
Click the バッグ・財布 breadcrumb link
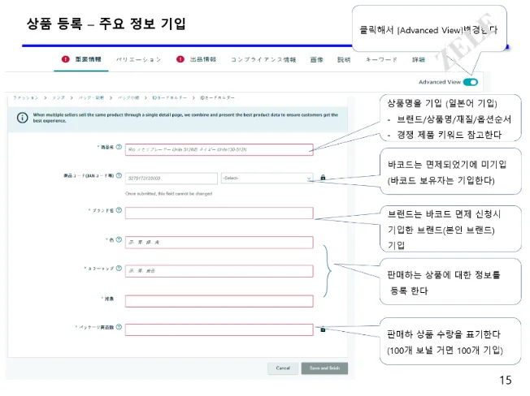(x=91, y=98)
